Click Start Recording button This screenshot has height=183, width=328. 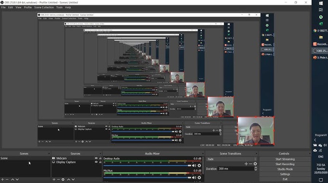285,164
